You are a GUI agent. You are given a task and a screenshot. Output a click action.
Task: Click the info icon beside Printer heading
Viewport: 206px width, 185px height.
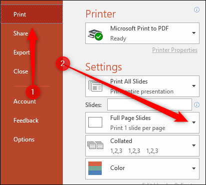tap(197, 10)
